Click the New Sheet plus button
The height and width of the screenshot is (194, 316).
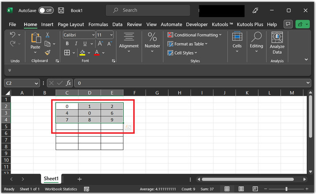click(80, 179)
